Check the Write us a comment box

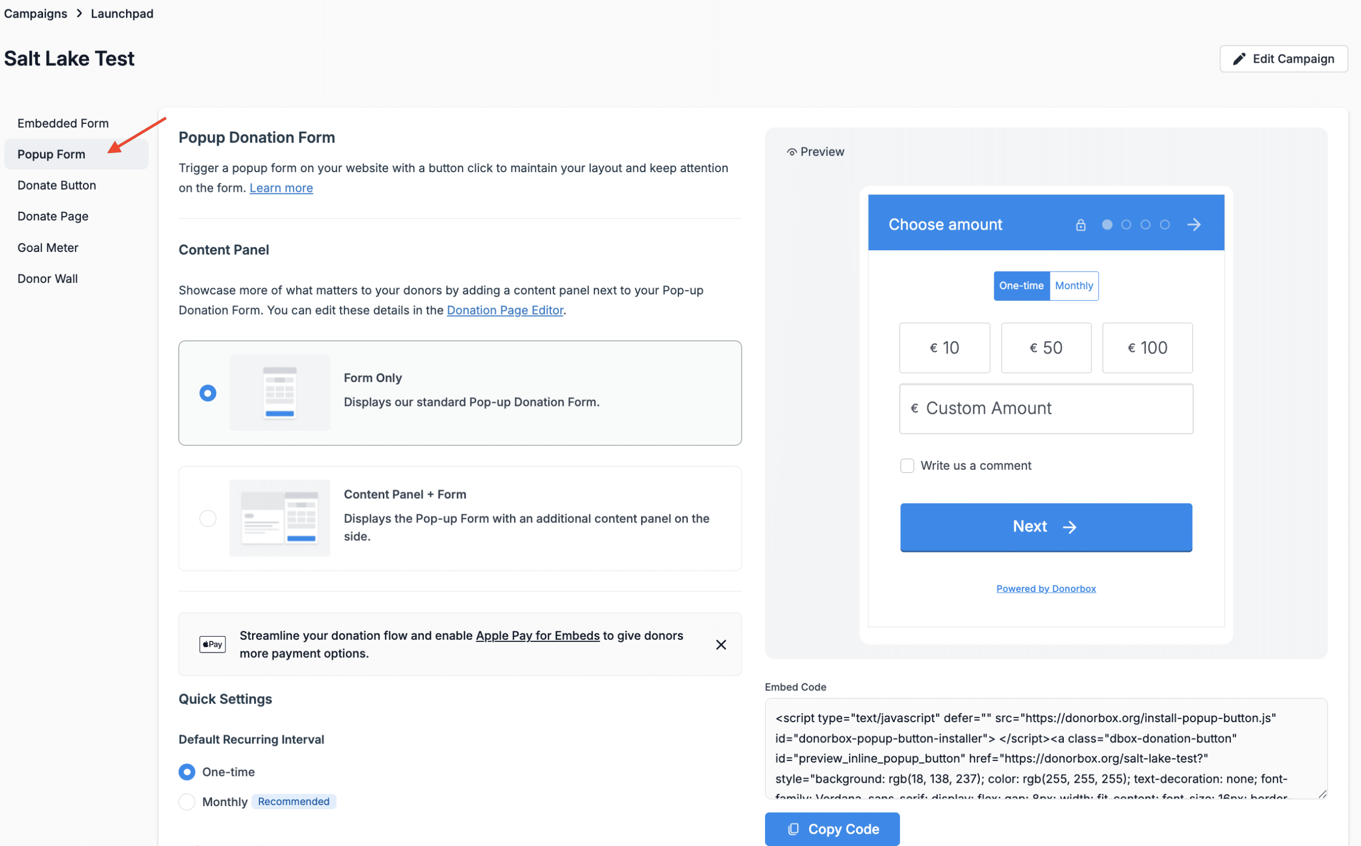click(x=906, y=466)
